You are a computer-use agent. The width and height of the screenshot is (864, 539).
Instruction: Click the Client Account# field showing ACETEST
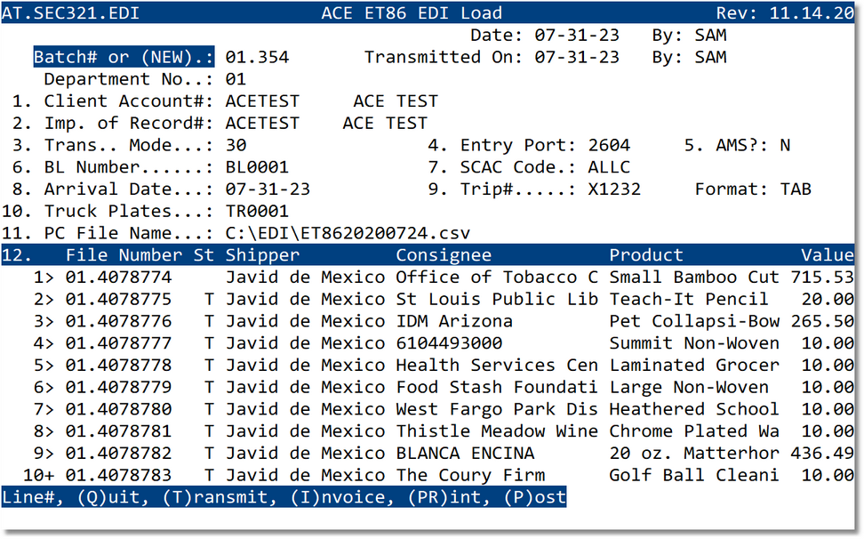(x=256, y=101)
